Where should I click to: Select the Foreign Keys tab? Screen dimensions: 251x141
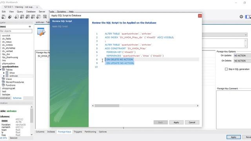(64, 132)
